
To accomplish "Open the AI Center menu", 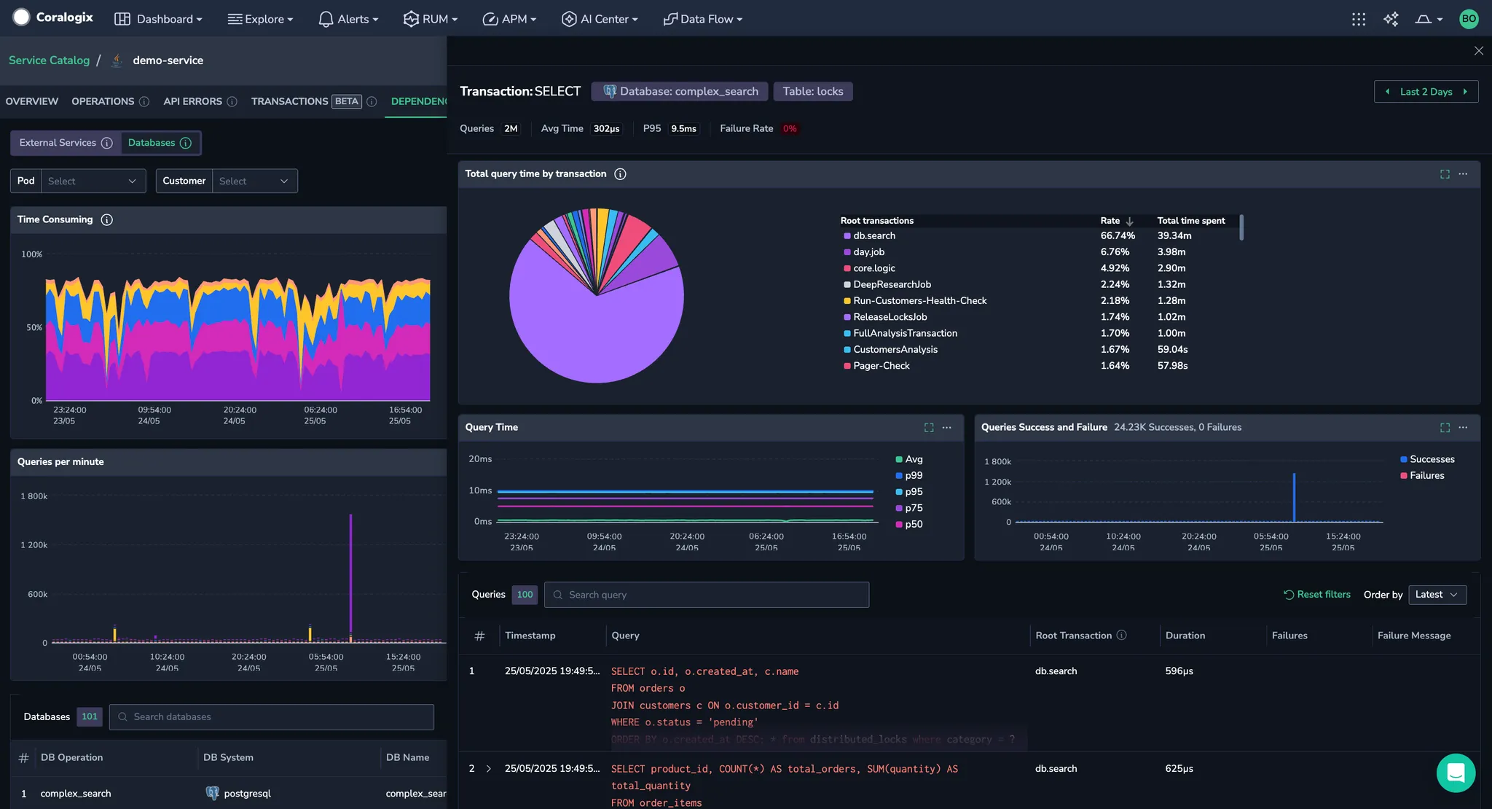I will pyautogui.click(x=600, y=19).
